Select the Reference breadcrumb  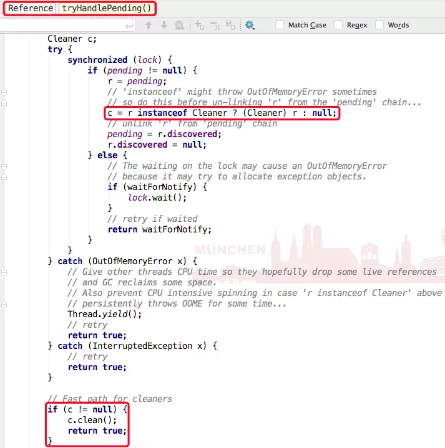point(31,8)
